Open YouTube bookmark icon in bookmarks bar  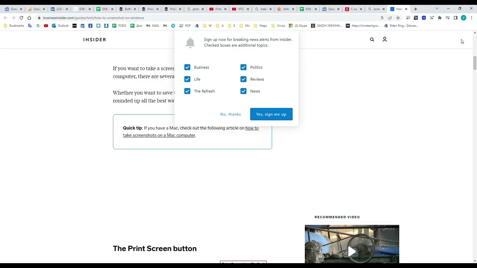coord(46,26)
